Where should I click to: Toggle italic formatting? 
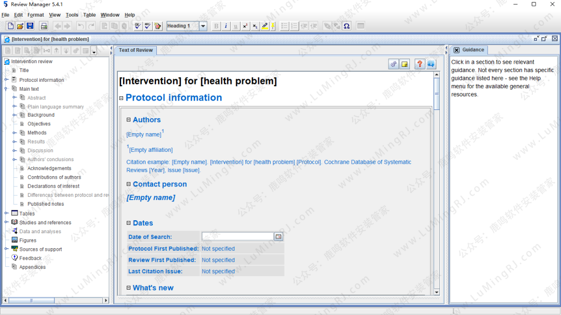click(x=226, y=26)
